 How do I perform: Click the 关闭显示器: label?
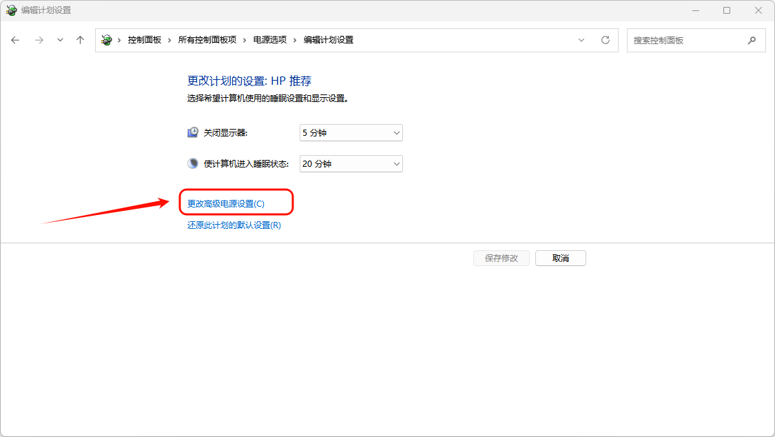[x=225, y=133]
